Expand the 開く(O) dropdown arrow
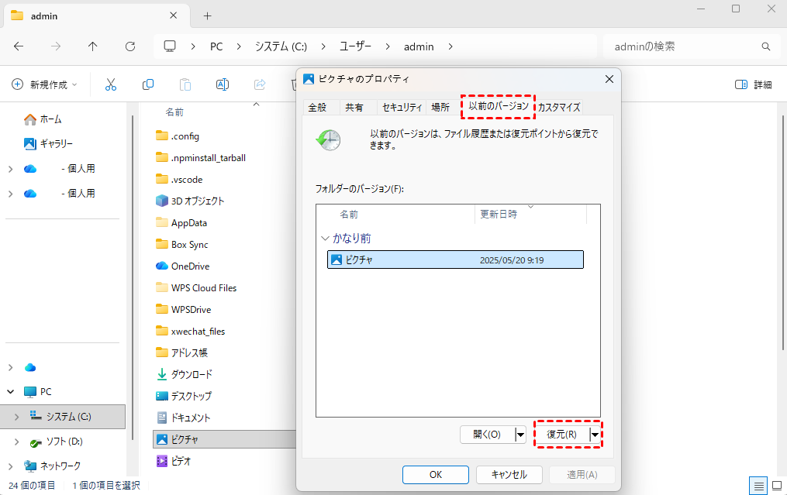 (520, 435)
